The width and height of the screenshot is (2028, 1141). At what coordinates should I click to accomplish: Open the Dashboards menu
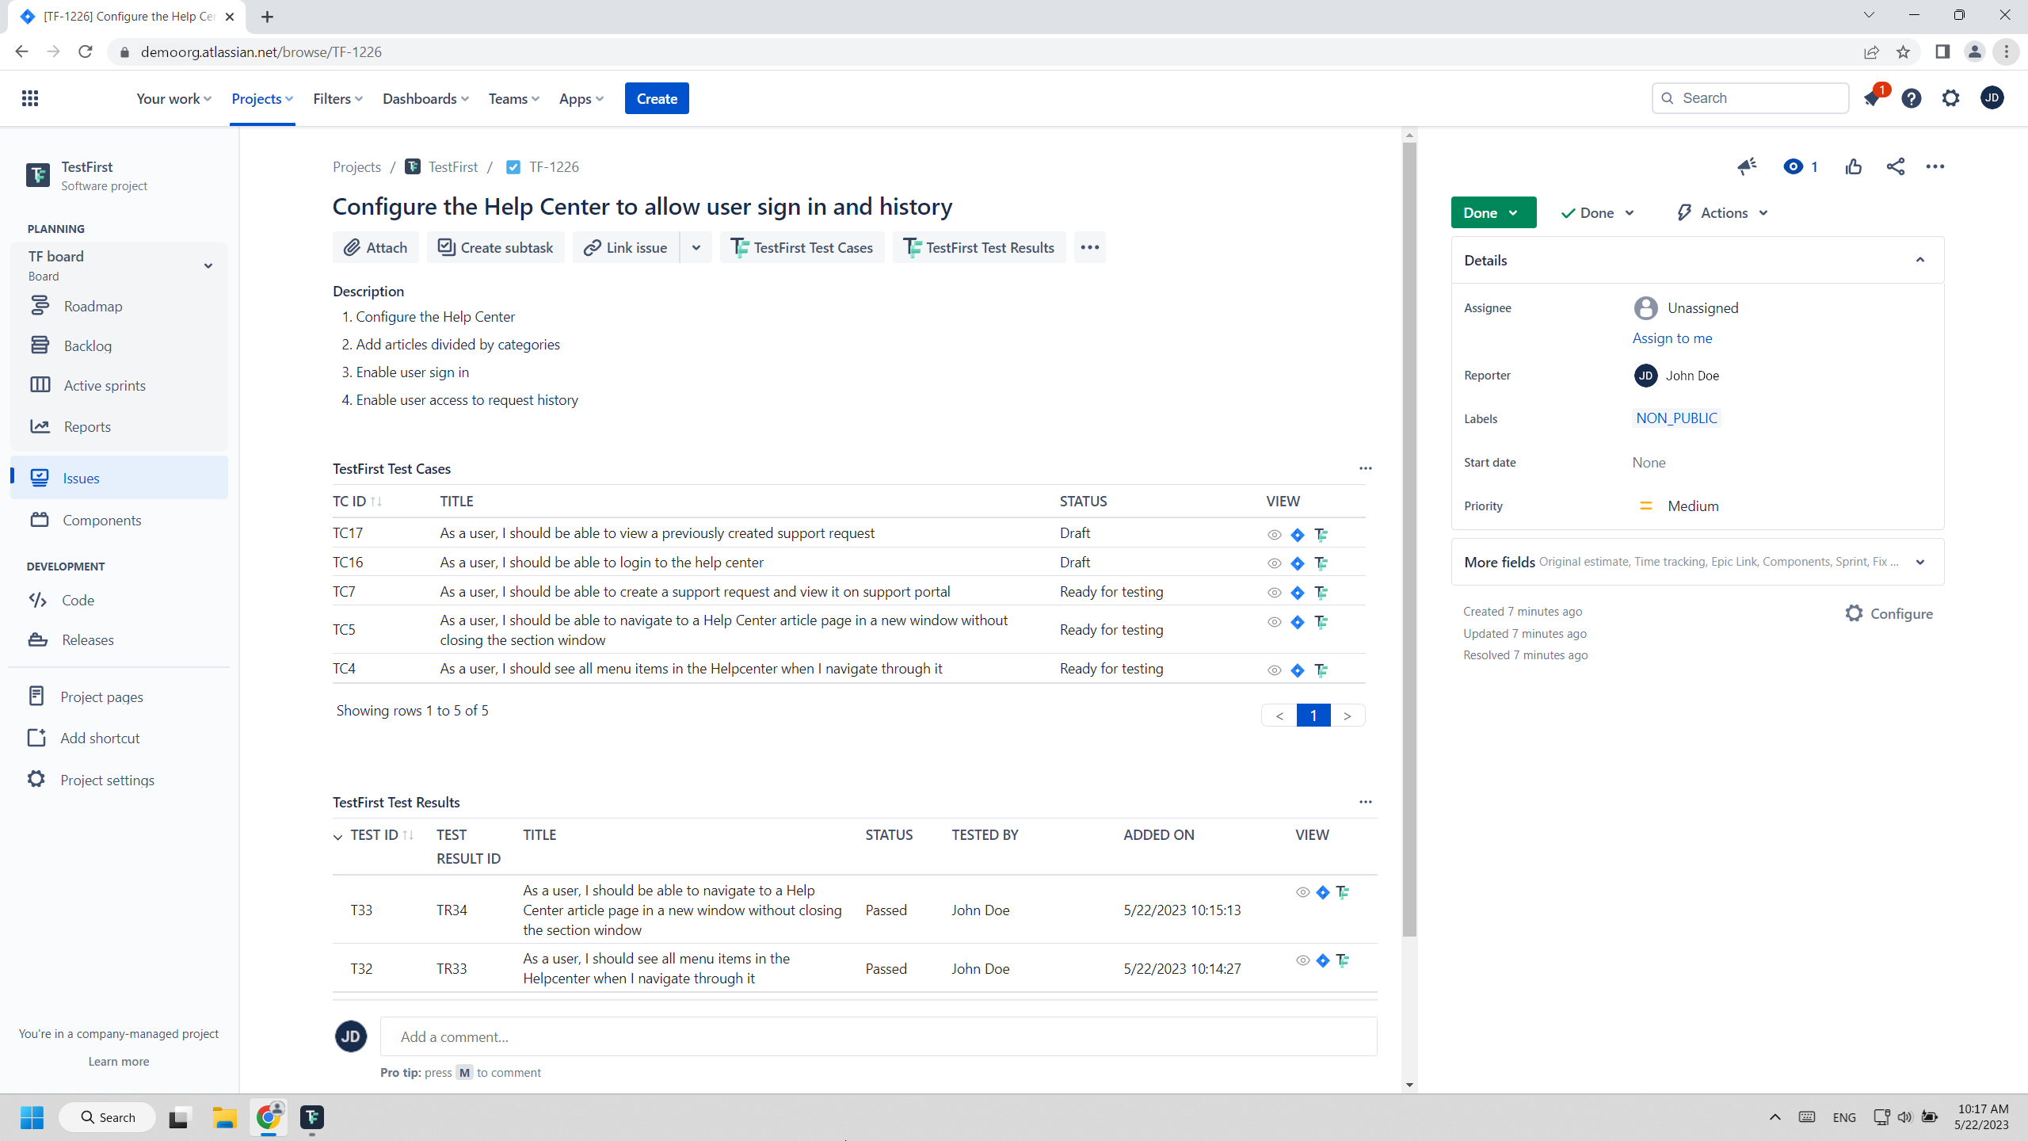(x=425, y=97)
